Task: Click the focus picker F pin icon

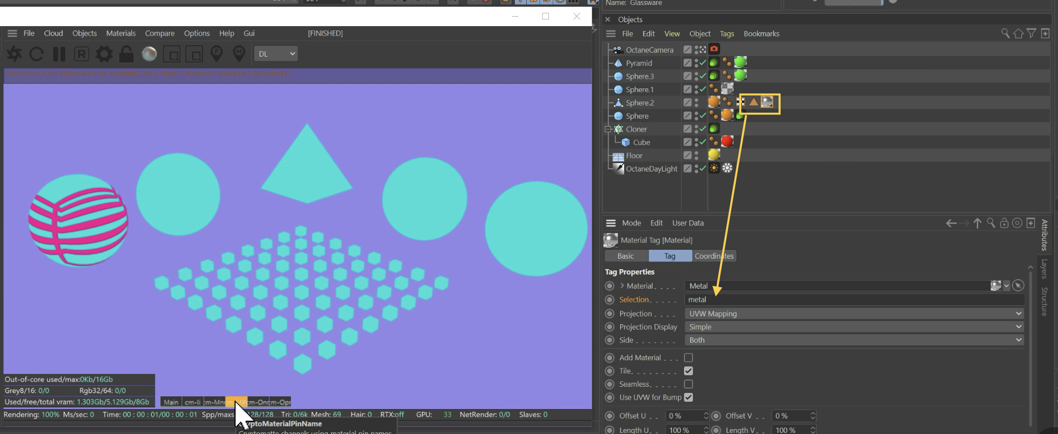Action: point(217,54)
